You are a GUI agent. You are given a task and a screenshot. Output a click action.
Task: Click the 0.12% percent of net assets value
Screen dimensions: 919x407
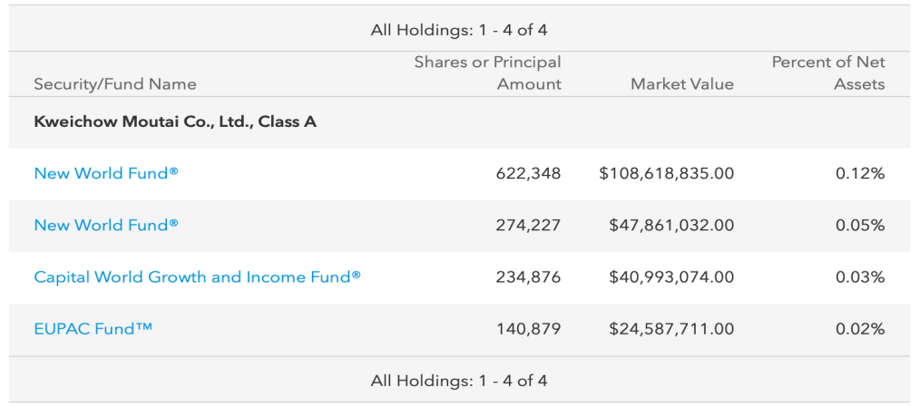(x=860, y=173)
